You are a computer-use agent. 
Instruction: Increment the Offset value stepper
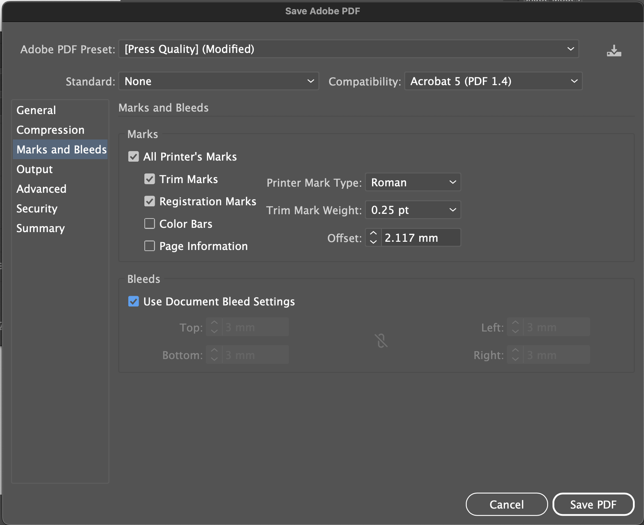[373, 233]
